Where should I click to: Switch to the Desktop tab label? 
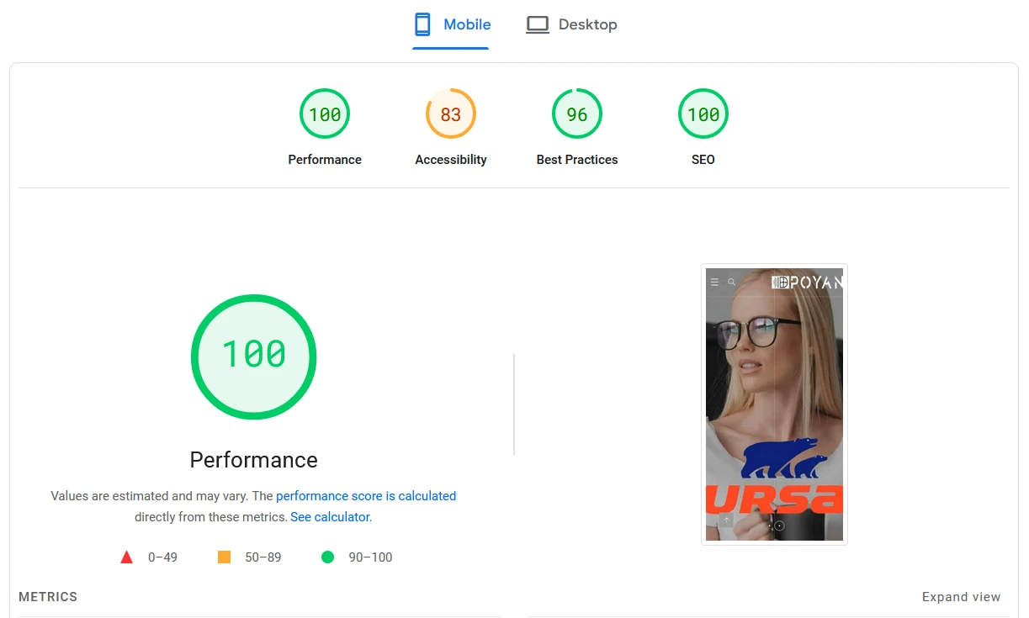(x=587, y=24)
